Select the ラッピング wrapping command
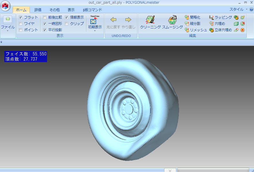 pos(220,17)
